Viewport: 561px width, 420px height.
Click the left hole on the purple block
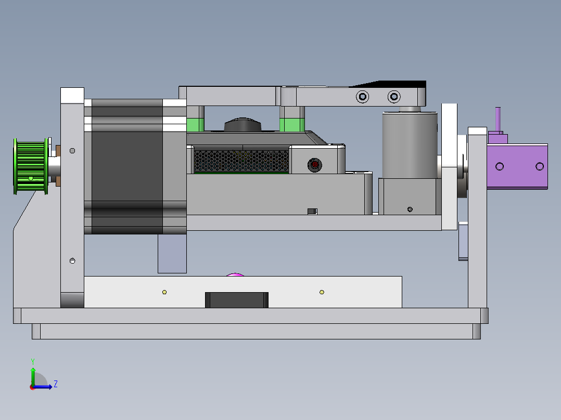point(500,166)
